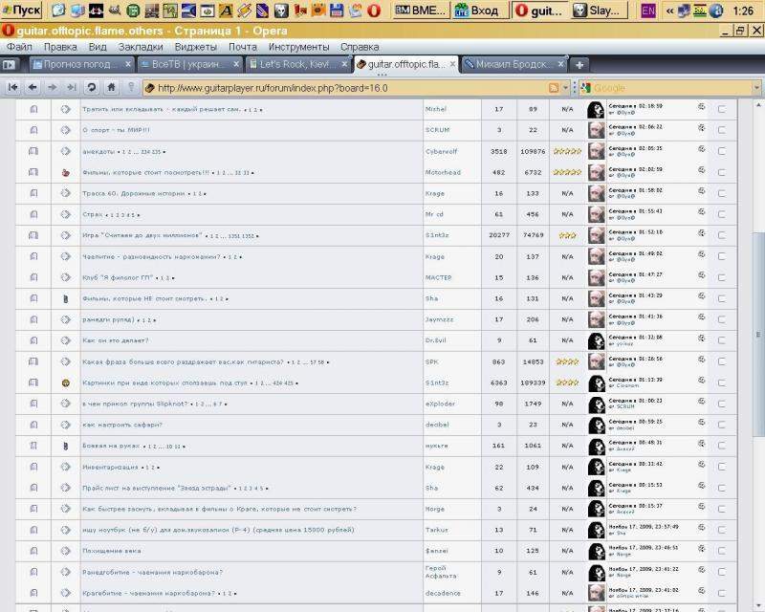Open the 'Справка' menu

(x=360, y=47)
